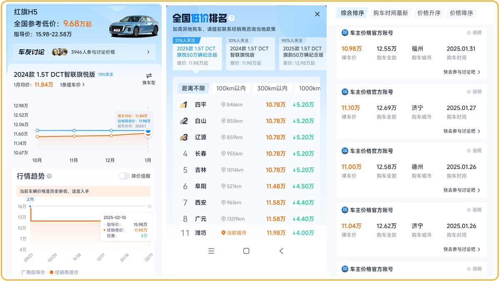Tap the 换车型 swap model icon

pyautogui.click(x=149, y=76)
